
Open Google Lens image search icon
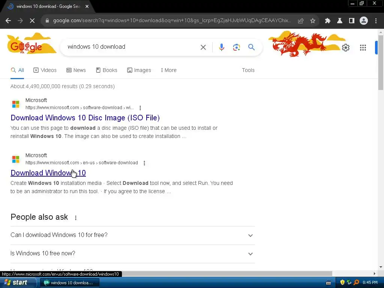[237, 47]
